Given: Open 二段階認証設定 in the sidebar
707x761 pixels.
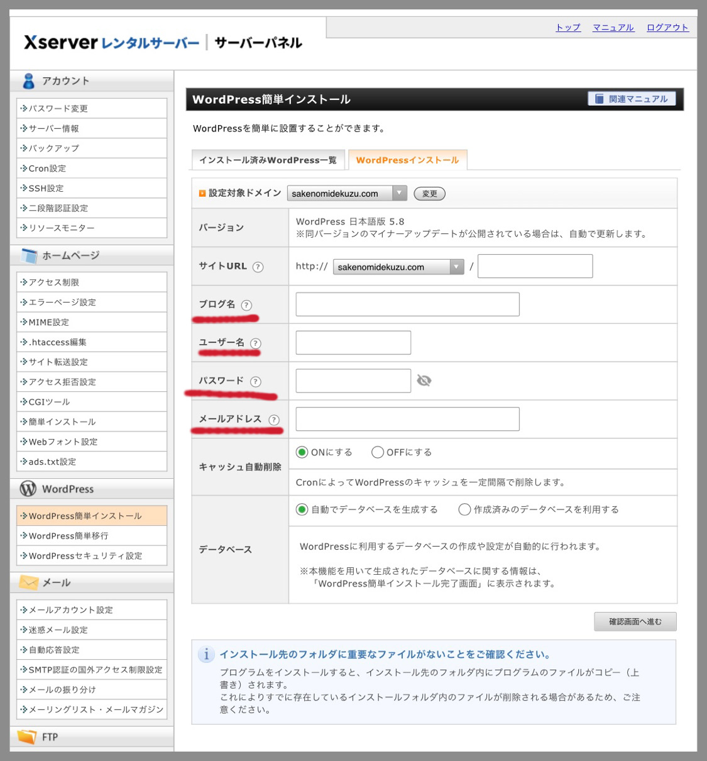Looking at the screenshot, I should point(92,208).
